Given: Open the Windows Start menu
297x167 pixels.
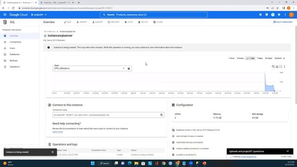Looking at the screenshot, I should pyautogui.click(x=93, y=163).
